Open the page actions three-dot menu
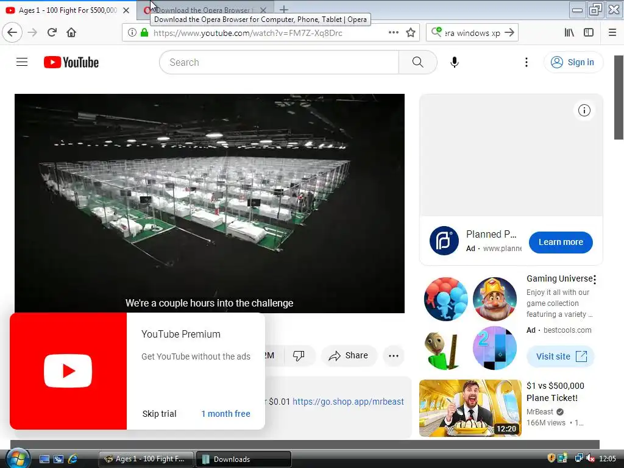 (393, 33)
